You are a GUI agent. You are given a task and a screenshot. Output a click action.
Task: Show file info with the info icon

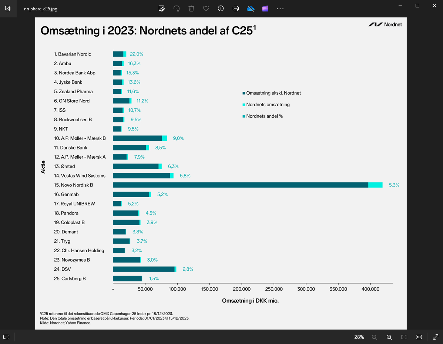coord(221,9)
